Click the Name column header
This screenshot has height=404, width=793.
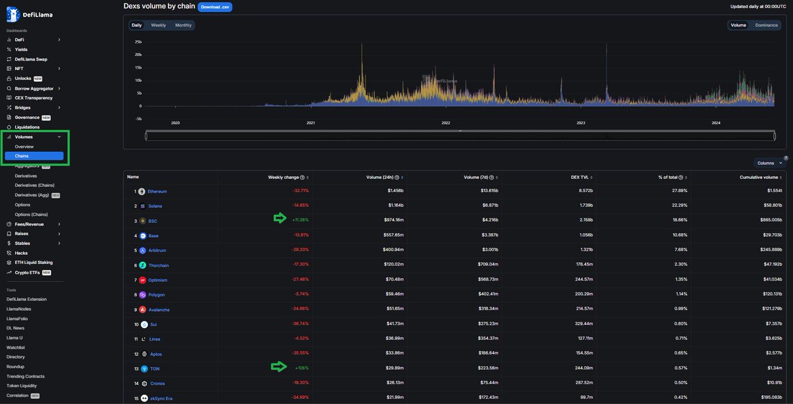coord(133,177)
